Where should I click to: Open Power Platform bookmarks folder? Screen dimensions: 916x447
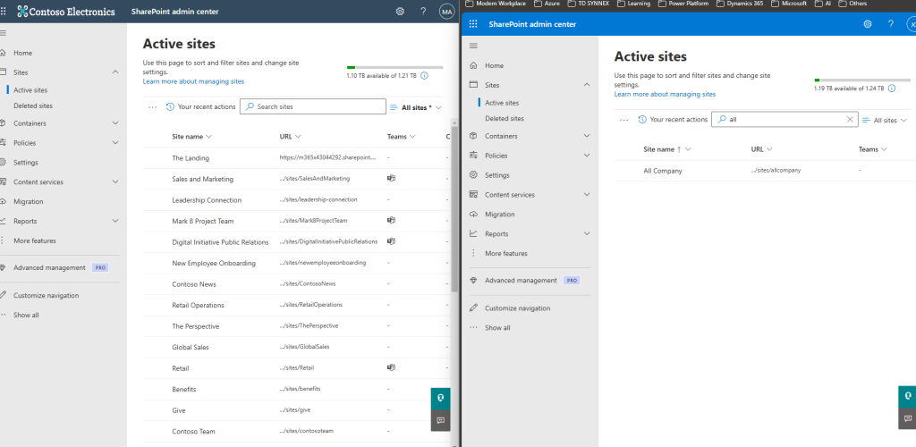684,4
